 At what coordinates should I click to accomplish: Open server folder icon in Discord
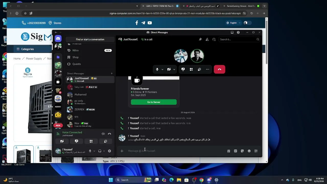(x=58, y=57)
